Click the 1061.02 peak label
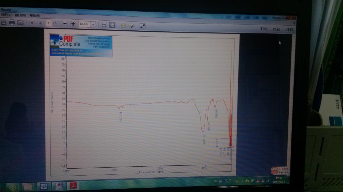The width and height of the screenshot is (343, 192). coord(205,139)
